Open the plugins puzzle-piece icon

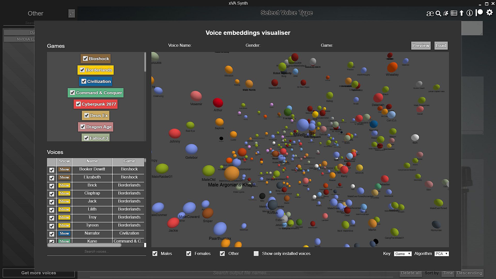[446, 13]
